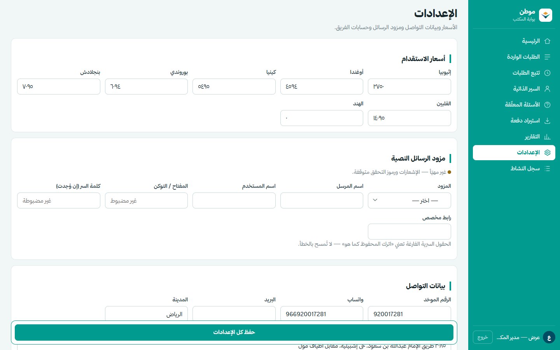
Task: Click the واتساب number field
Action: [x=322, y=313]
